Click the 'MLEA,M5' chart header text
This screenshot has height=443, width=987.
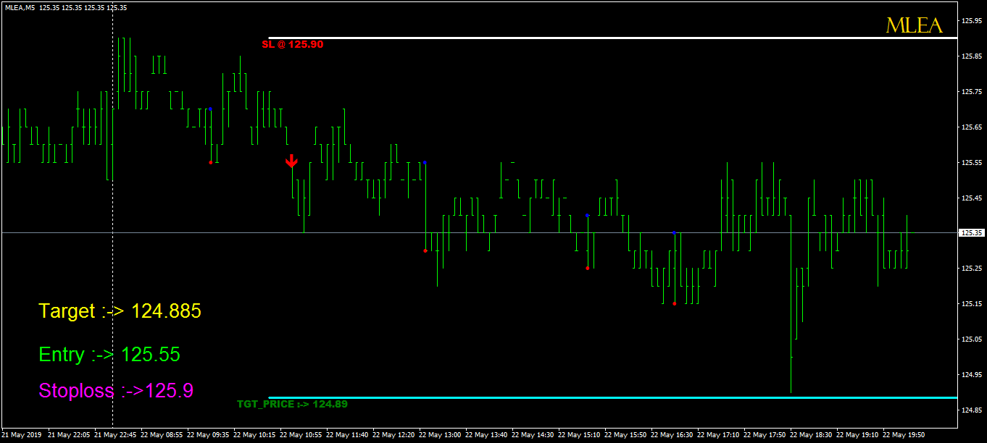tap(20, 7)
